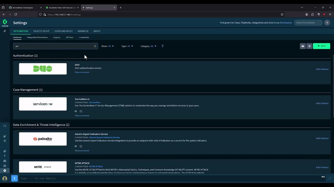Select the Credentials sub-tab

coord(84,37)
